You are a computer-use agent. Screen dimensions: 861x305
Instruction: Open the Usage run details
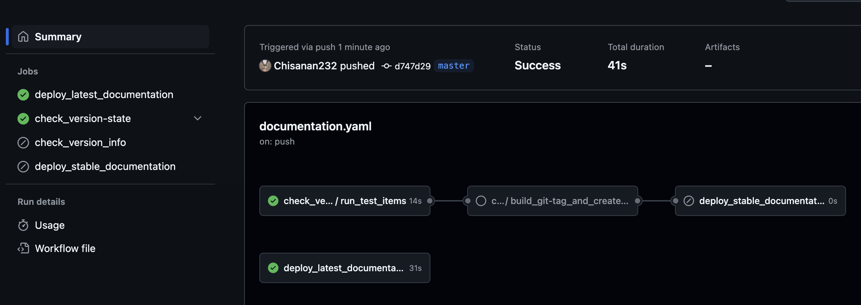[x=50, y=225]
